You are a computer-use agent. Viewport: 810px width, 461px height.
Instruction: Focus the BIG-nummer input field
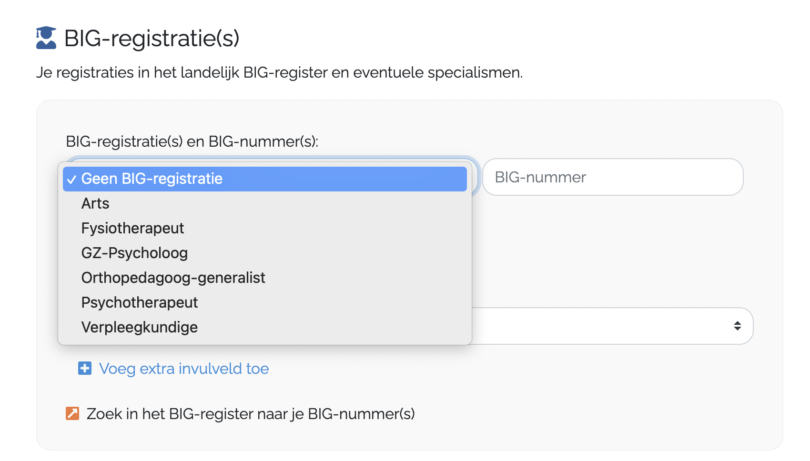pyautogui.click(x=613, y=177)
